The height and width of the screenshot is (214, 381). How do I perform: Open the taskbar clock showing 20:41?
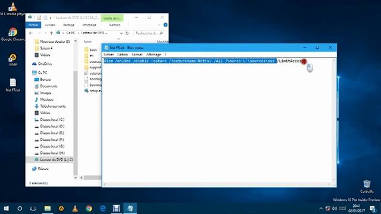coord(356,209)
